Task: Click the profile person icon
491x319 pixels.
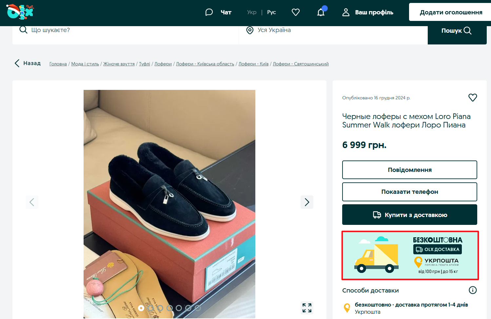Action: (346, 12)
